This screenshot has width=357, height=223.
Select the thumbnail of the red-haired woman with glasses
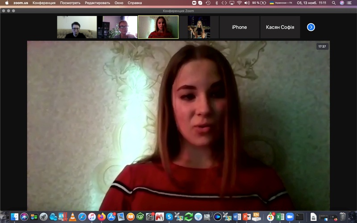117,27
